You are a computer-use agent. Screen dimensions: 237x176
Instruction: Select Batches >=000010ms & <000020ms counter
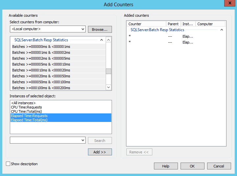[59, 70]
